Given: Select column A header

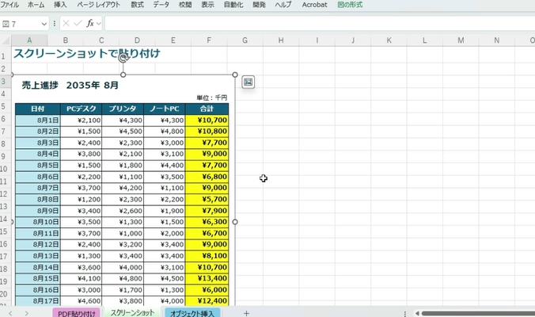Looking at the screenshot, I should tap(29, 40).
